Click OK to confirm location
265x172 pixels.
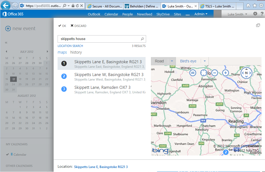coord(62,26)
